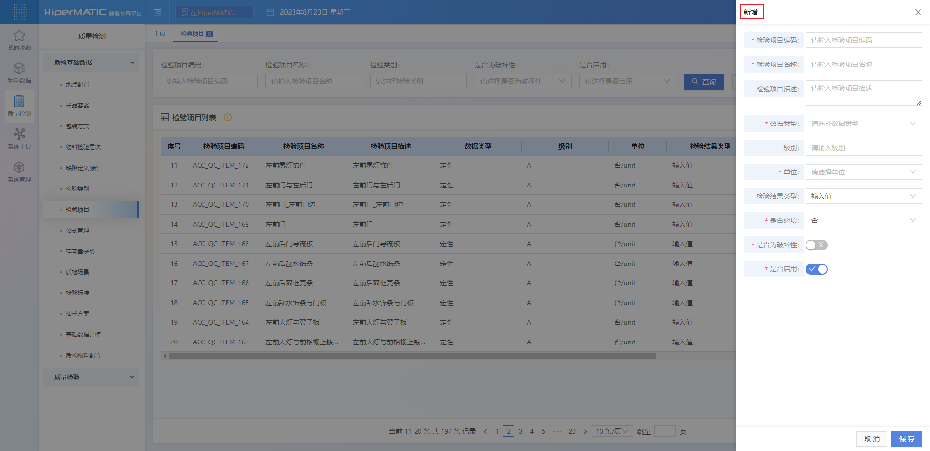Open 地点配置 menu item
Image resolution: width=930 pixels, height=451 pixels.
(x=77, y=84)
